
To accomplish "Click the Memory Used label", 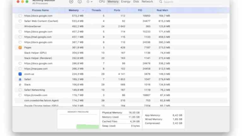I will tap(110, 117).
